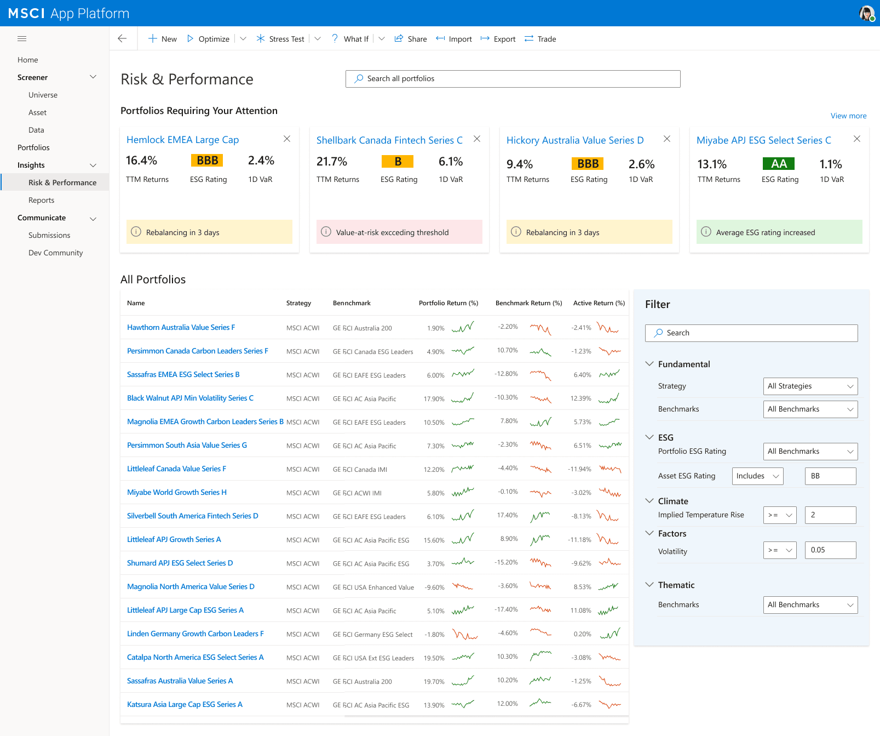Open the Portfolio ESG Rating dropdown
This screenshot has height=736, width=880.
810,452
